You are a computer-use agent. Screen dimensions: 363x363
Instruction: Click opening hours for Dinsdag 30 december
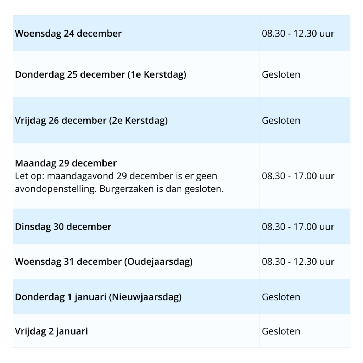tap(298, 227)
